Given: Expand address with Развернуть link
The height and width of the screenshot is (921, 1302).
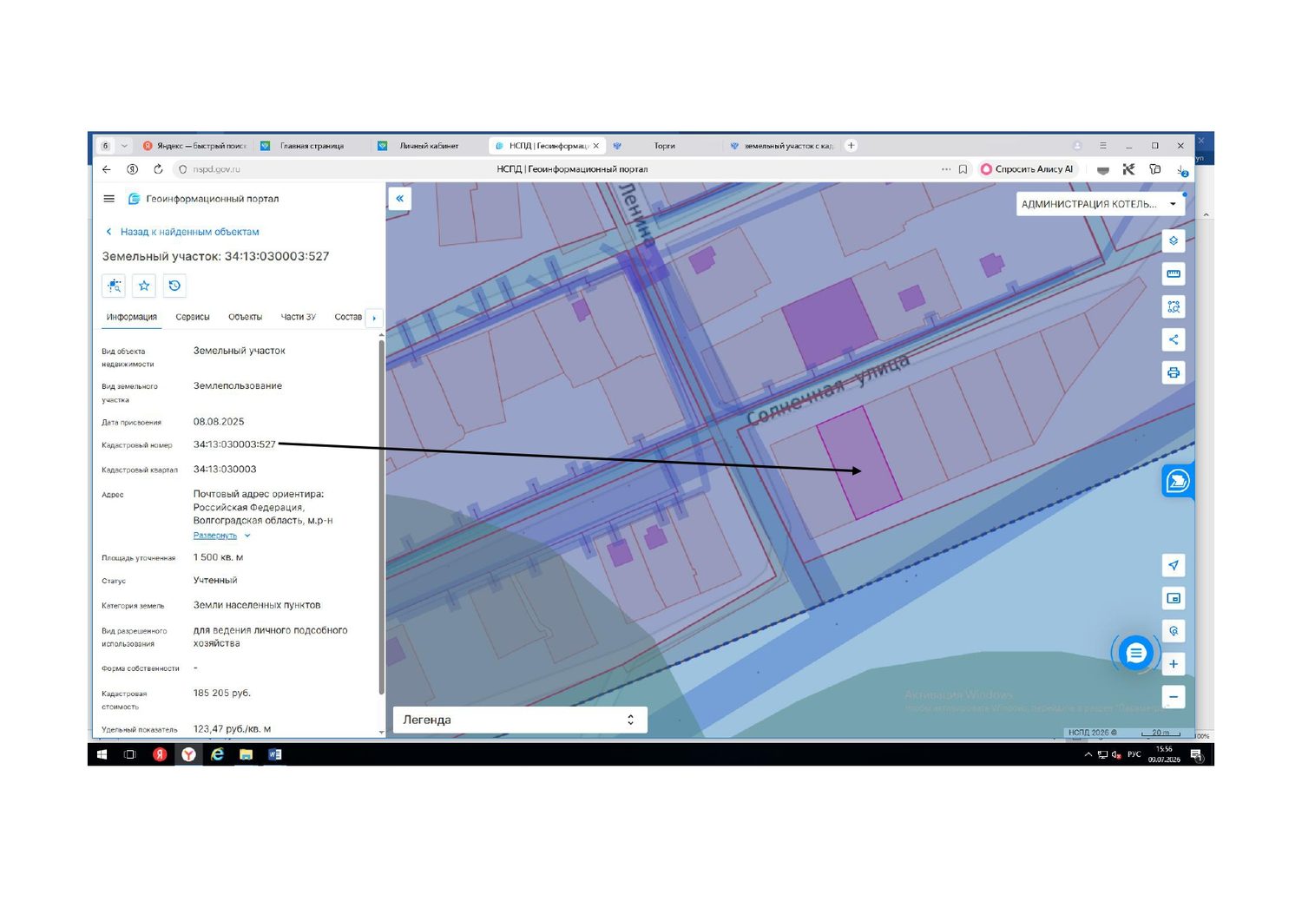Looking at the screenshot, I should pyautogui.click(x=220, y=536).
